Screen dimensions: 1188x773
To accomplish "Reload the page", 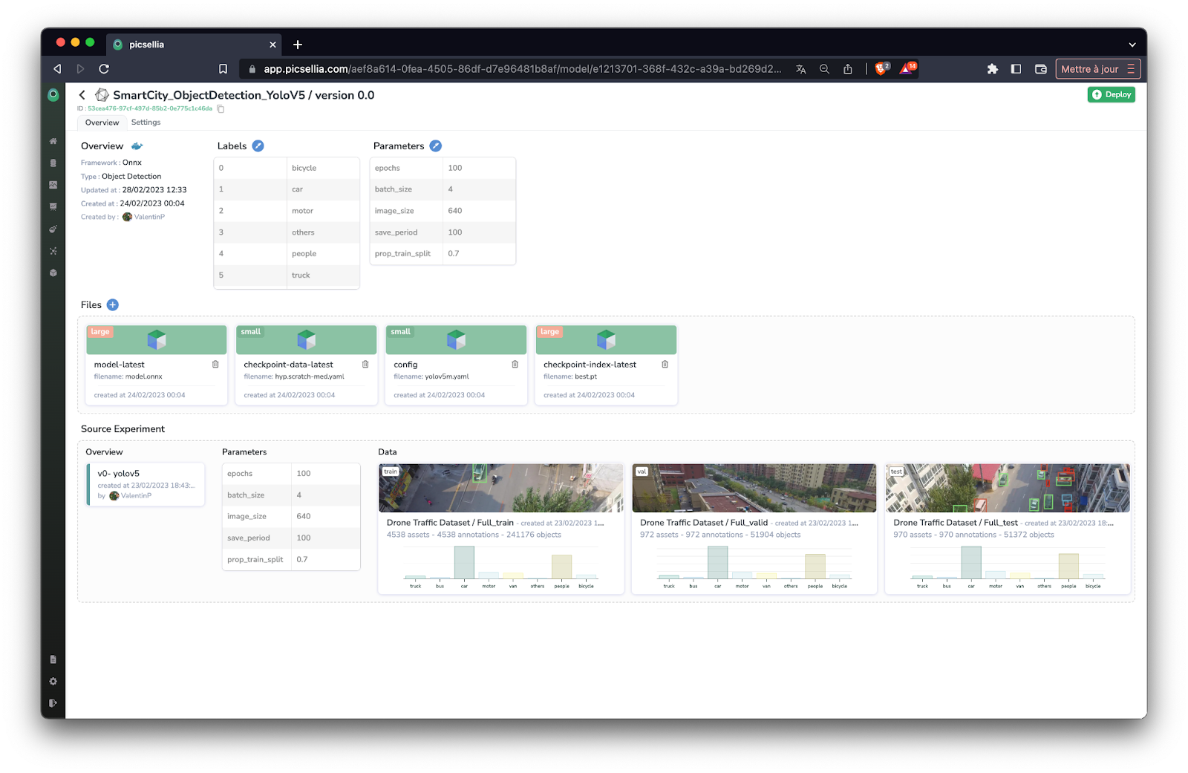I will 104,69.
